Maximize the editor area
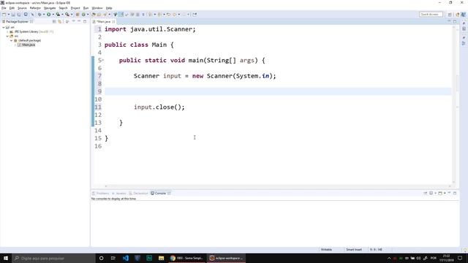The image size is (468, 263). point(455,21)
